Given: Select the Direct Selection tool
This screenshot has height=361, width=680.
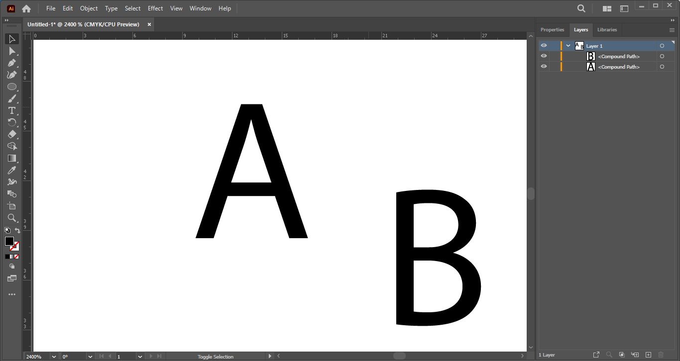Looking at the screenshot, I should tap(12, 51).
